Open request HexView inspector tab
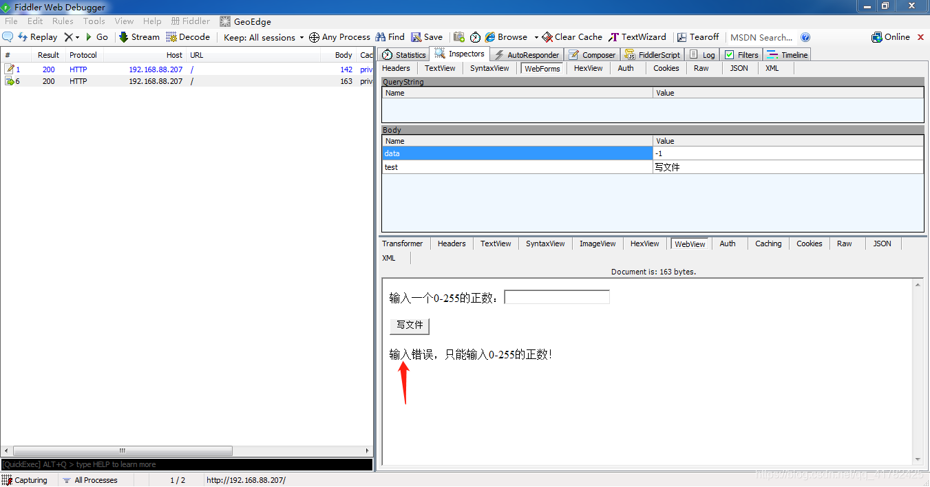The image size is (930, 487). [589, 68]
